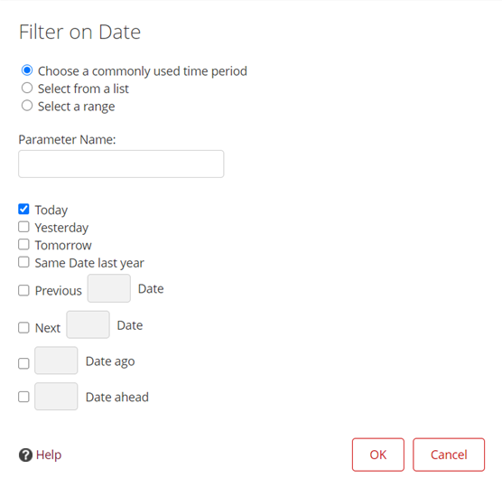This screenshot has width=502, height=488.
Task: Check the Tomorrow option
Action: tap(23, 245)
